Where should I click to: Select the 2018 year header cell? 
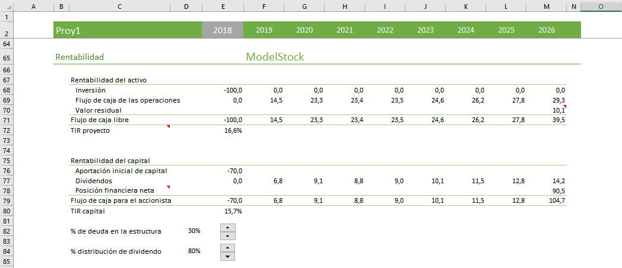click(x=223, y=30)
